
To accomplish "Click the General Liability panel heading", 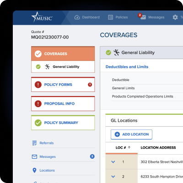I will click(x=138, y=53).
